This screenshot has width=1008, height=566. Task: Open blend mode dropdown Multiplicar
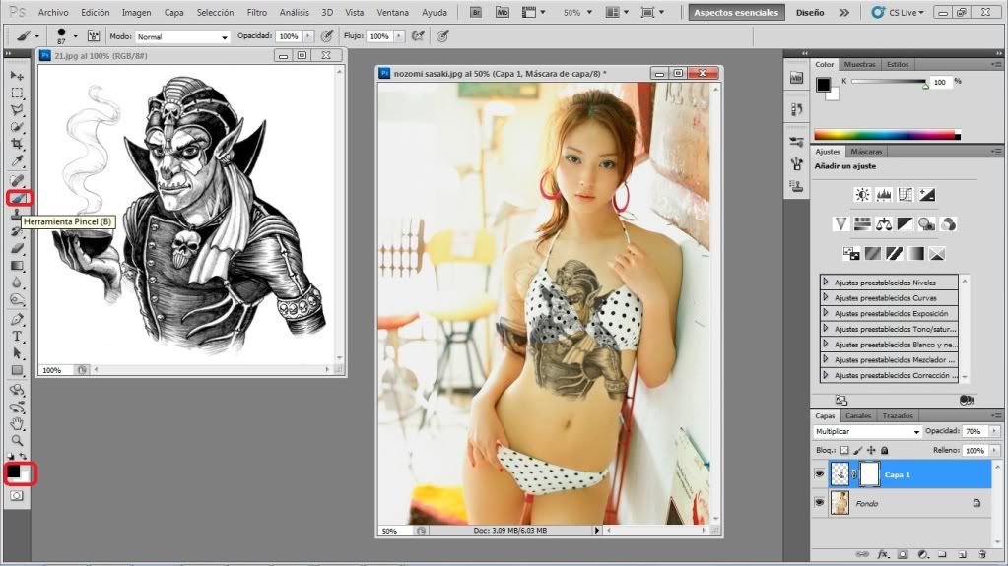point(867,432)
